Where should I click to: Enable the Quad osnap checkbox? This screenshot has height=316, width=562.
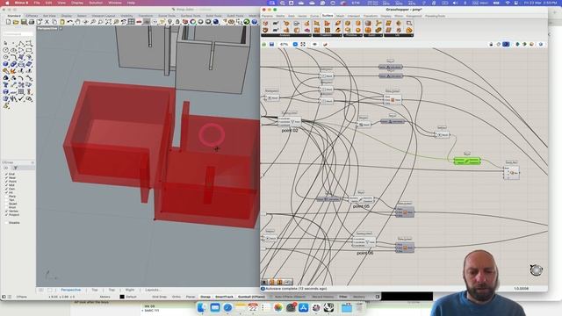(6, 204)
